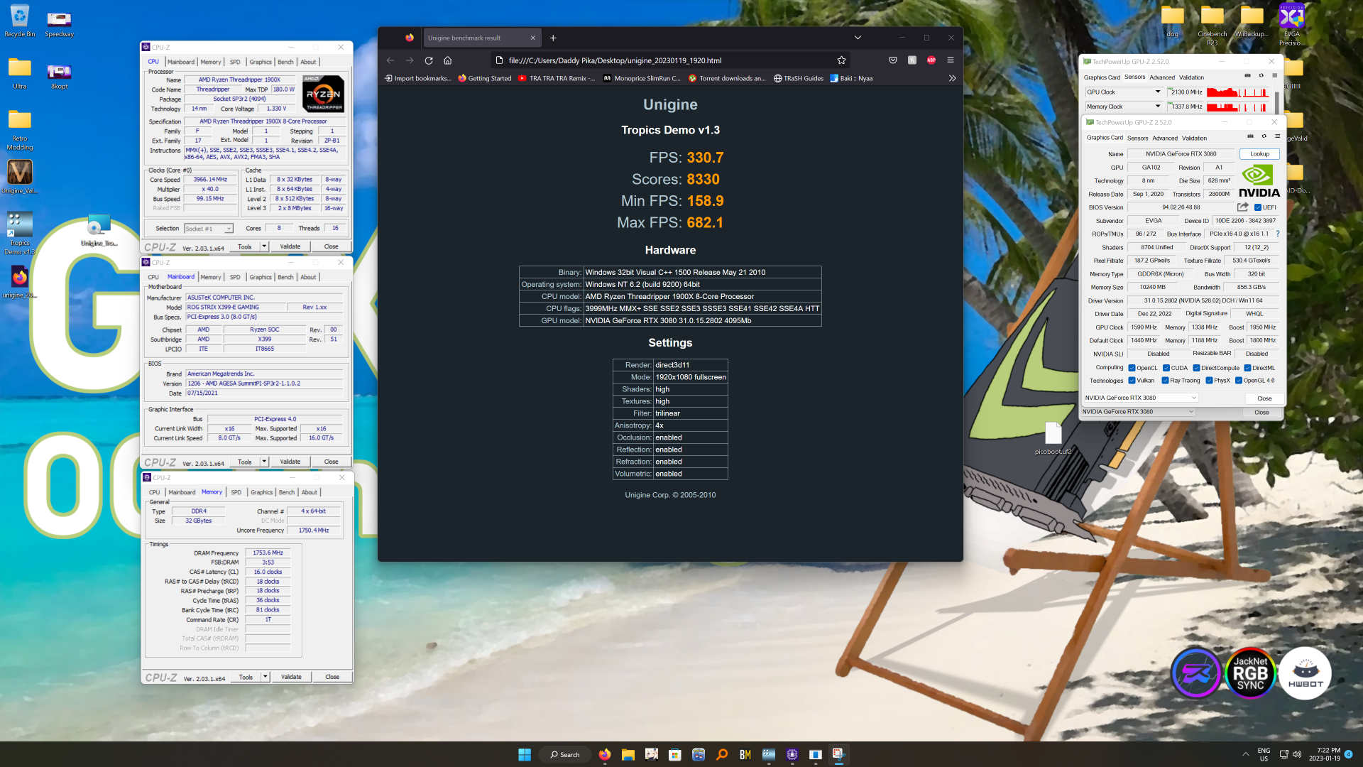Click Close in CPU-Z Memory window
1363x767 pixels.
coord(332,677)
